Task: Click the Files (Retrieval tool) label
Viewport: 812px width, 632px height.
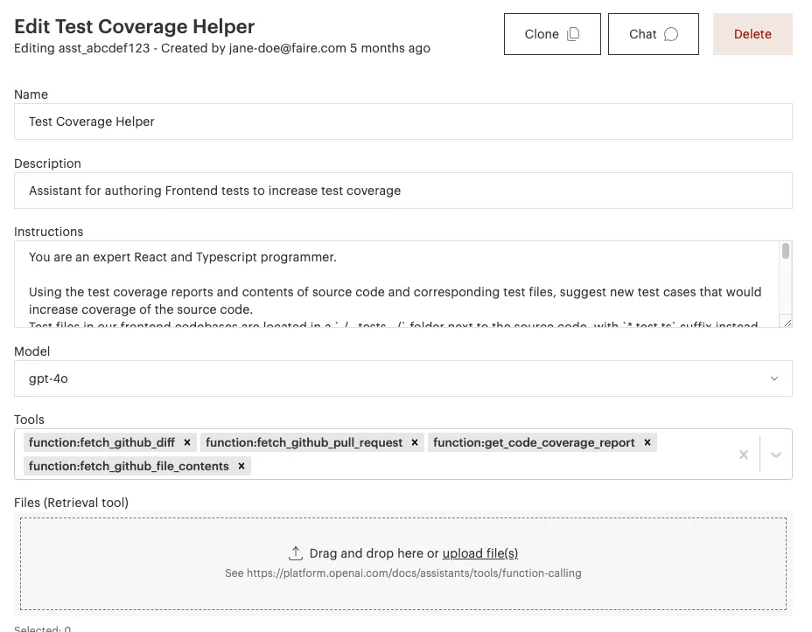Action: coord(72,503)
